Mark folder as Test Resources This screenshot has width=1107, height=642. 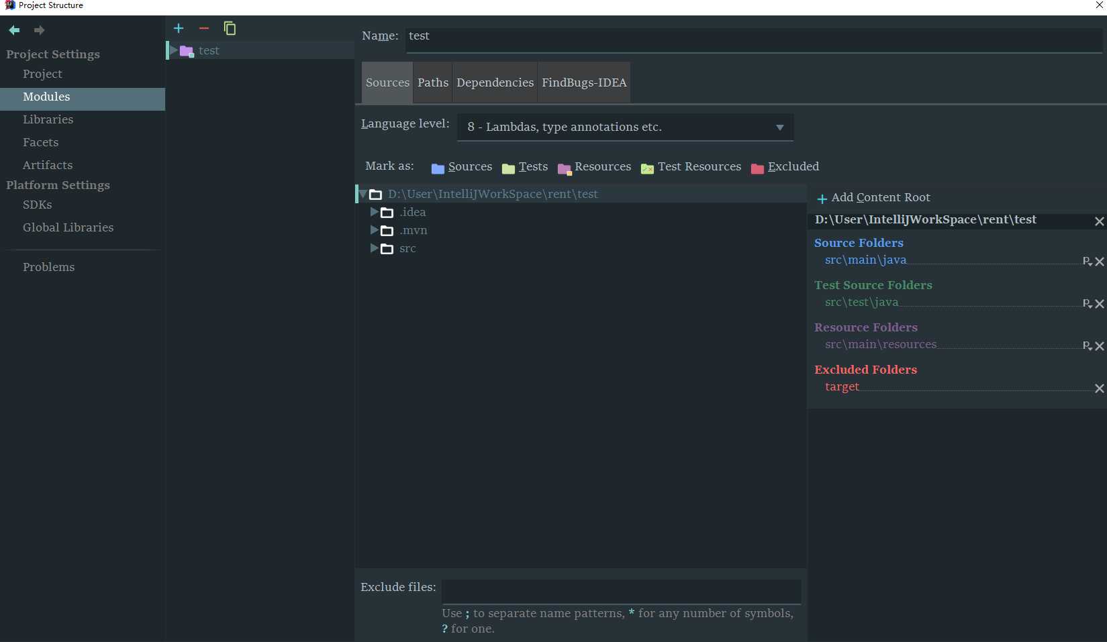(691, 167)
